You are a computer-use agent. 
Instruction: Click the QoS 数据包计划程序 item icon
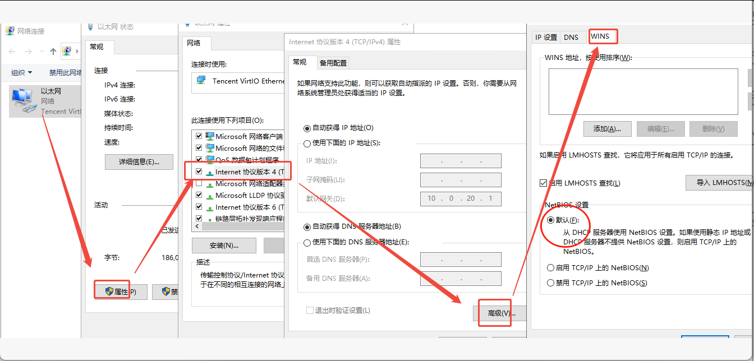(x=210, y=160)
